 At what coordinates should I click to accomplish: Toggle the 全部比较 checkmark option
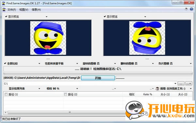[x=5, y=63]
